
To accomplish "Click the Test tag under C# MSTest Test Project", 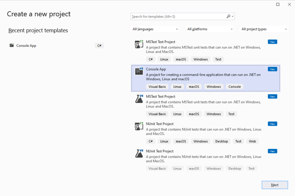I will (x=218, y=59).
